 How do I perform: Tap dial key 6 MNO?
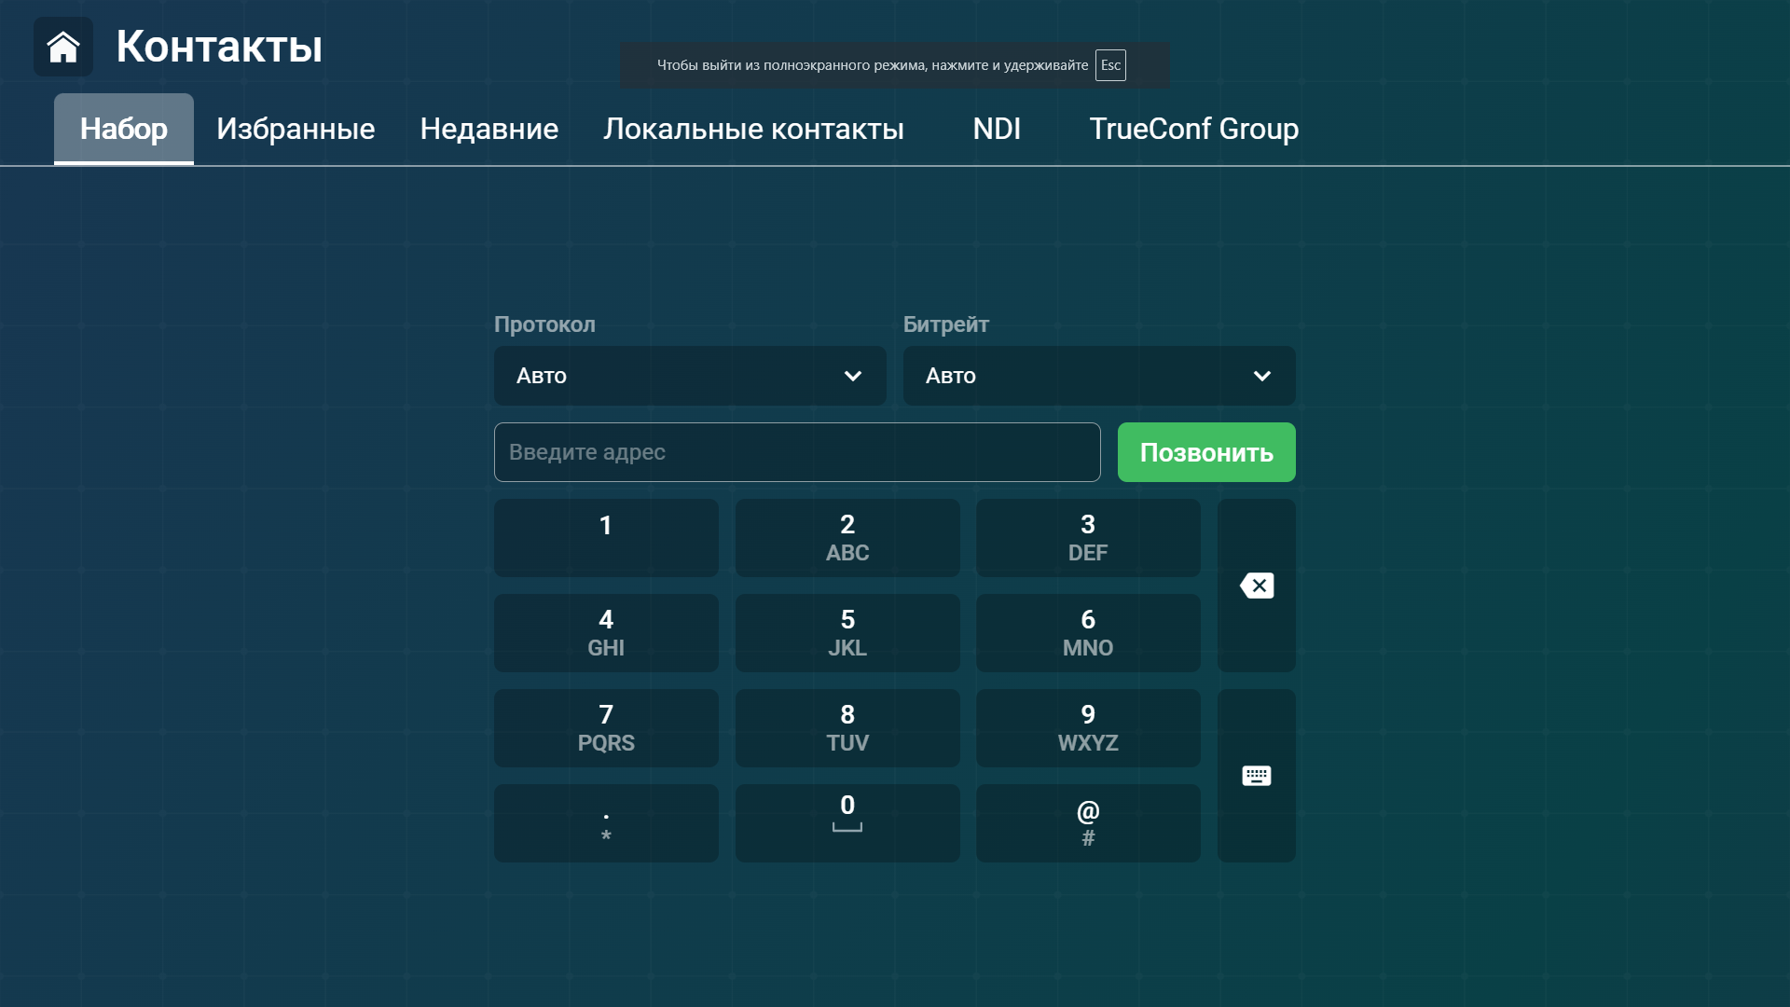click(x=1088, y=633)
